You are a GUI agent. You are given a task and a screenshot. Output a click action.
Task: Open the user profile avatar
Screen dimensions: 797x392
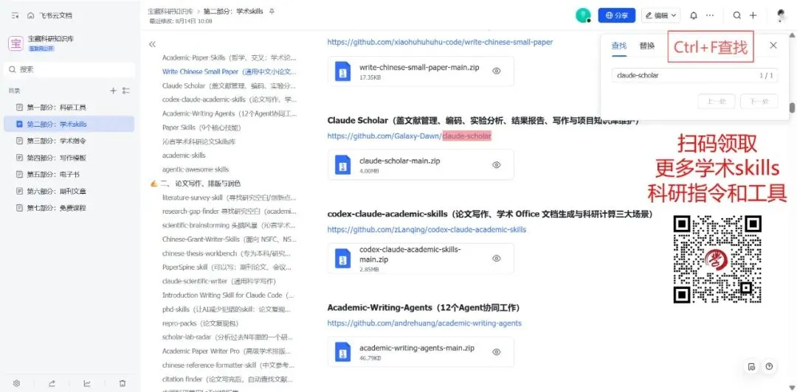782,15
